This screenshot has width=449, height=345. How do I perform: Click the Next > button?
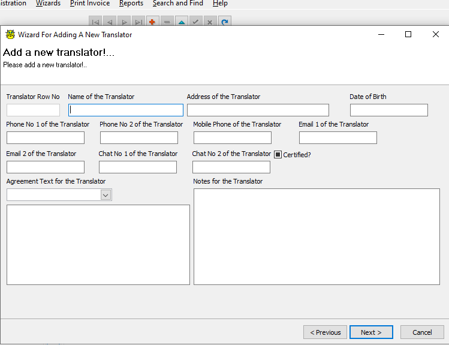coord(371,332)
